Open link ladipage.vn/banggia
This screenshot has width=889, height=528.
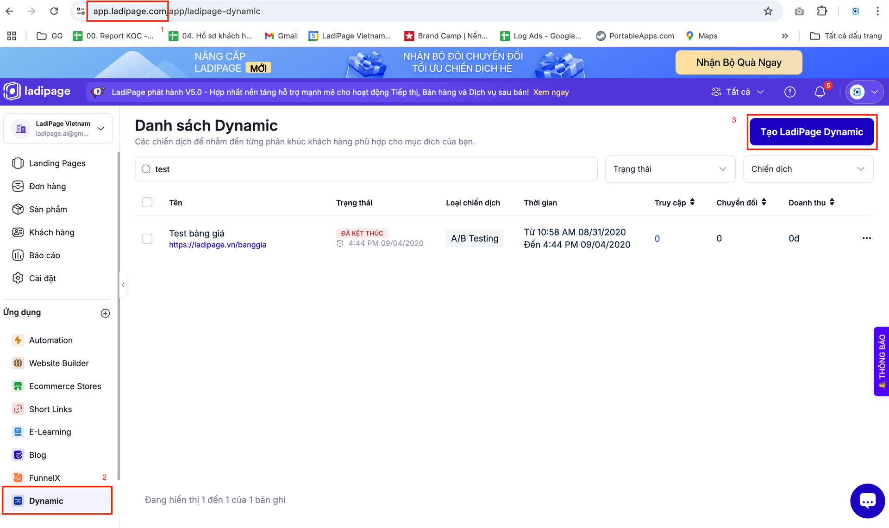218,245
